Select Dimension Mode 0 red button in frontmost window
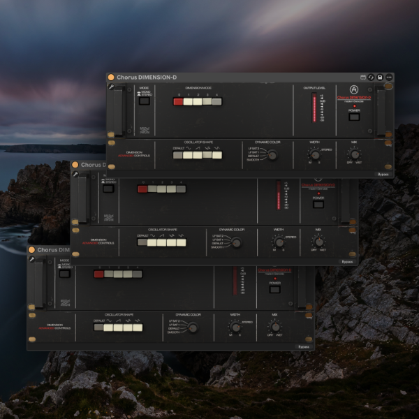The width and height of the screenshot is (419, 419). tap(178, 101)
